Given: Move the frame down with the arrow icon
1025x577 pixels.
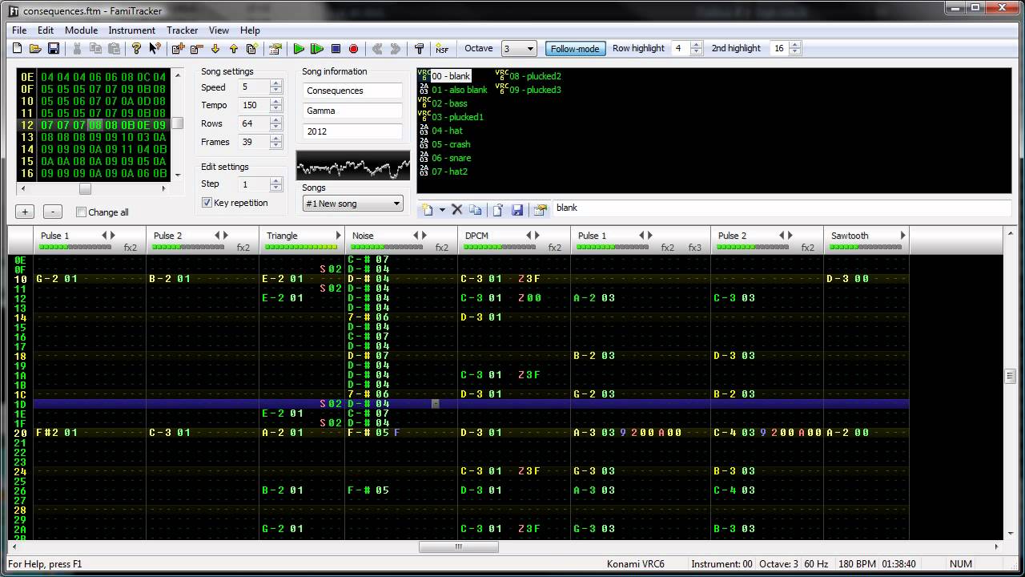Looking at the screenshot, I should [x=215, y=49].
